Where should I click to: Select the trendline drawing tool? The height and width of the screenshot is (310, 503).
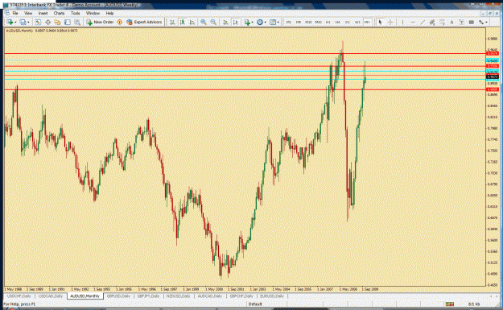coord(423,23)
